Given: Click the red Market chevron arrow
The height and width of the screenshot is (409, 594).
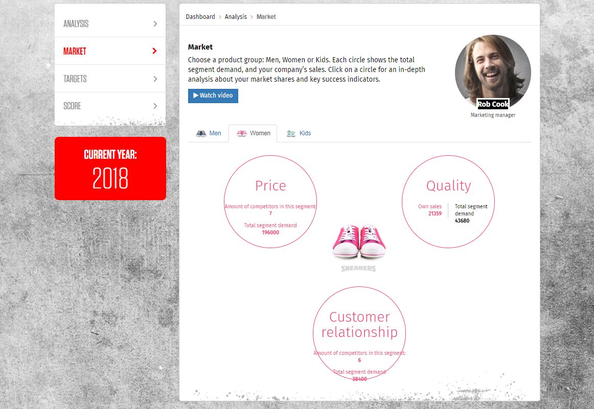Looking at the screenshot, I should 155,51.
